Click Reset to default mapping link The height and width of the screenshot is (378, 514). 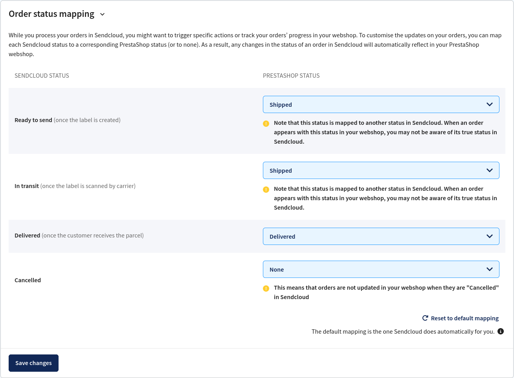(x=464, y=318)
